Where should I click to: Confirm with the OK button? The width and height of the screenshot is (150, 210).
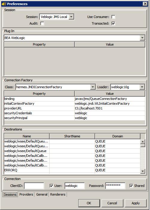click(89, 203)
